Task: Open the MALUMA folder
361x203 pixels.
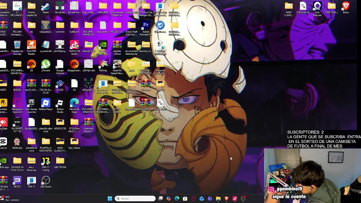Action: pyautogui.click(x=103, y=8)
